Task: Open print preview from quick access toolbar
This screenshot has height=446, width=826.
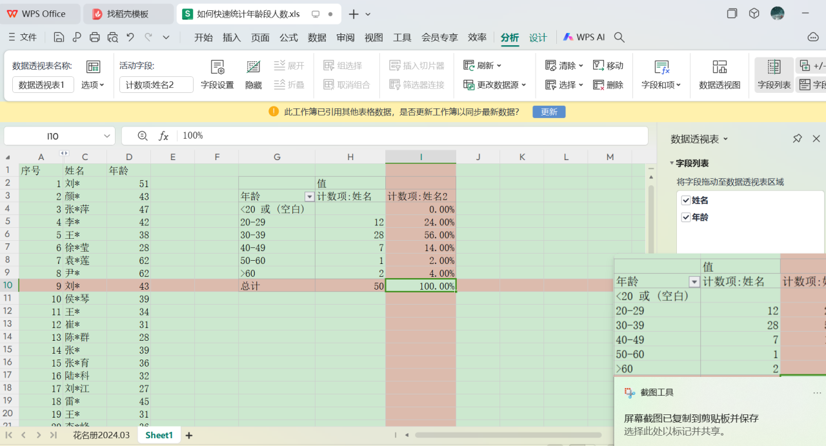Action: point(113,37)
